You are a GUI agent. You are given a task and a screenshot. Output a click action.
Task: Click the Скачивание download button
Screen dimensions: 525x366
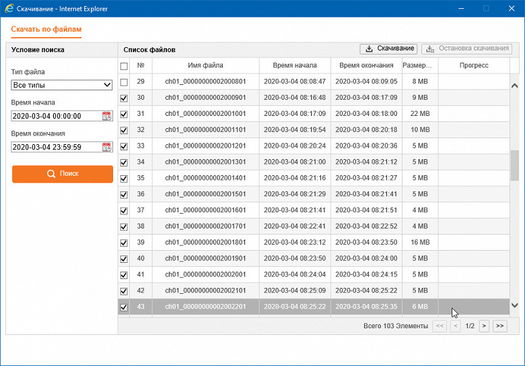point(388,49)
